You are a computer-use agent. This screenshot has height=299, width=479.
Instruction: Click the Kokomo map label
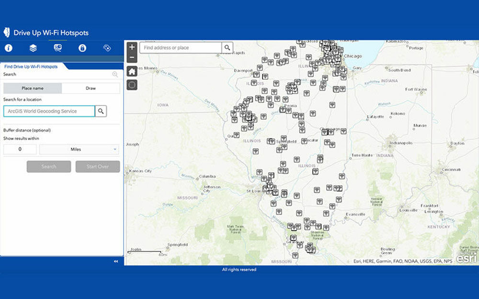coord(398,113)
